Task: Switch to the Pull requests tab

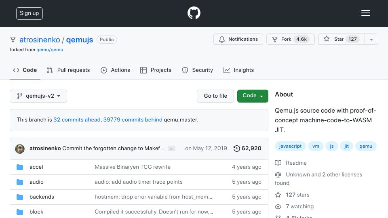Action: point(68,70)
